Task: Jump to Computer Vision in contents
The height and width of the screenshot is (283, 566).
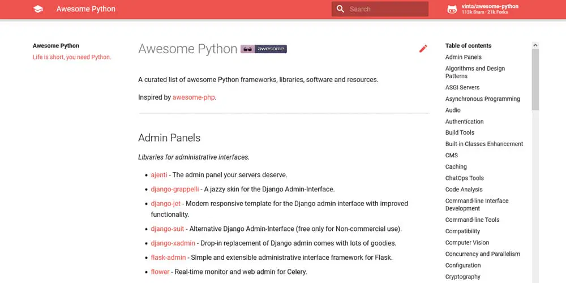Action: 467,243
